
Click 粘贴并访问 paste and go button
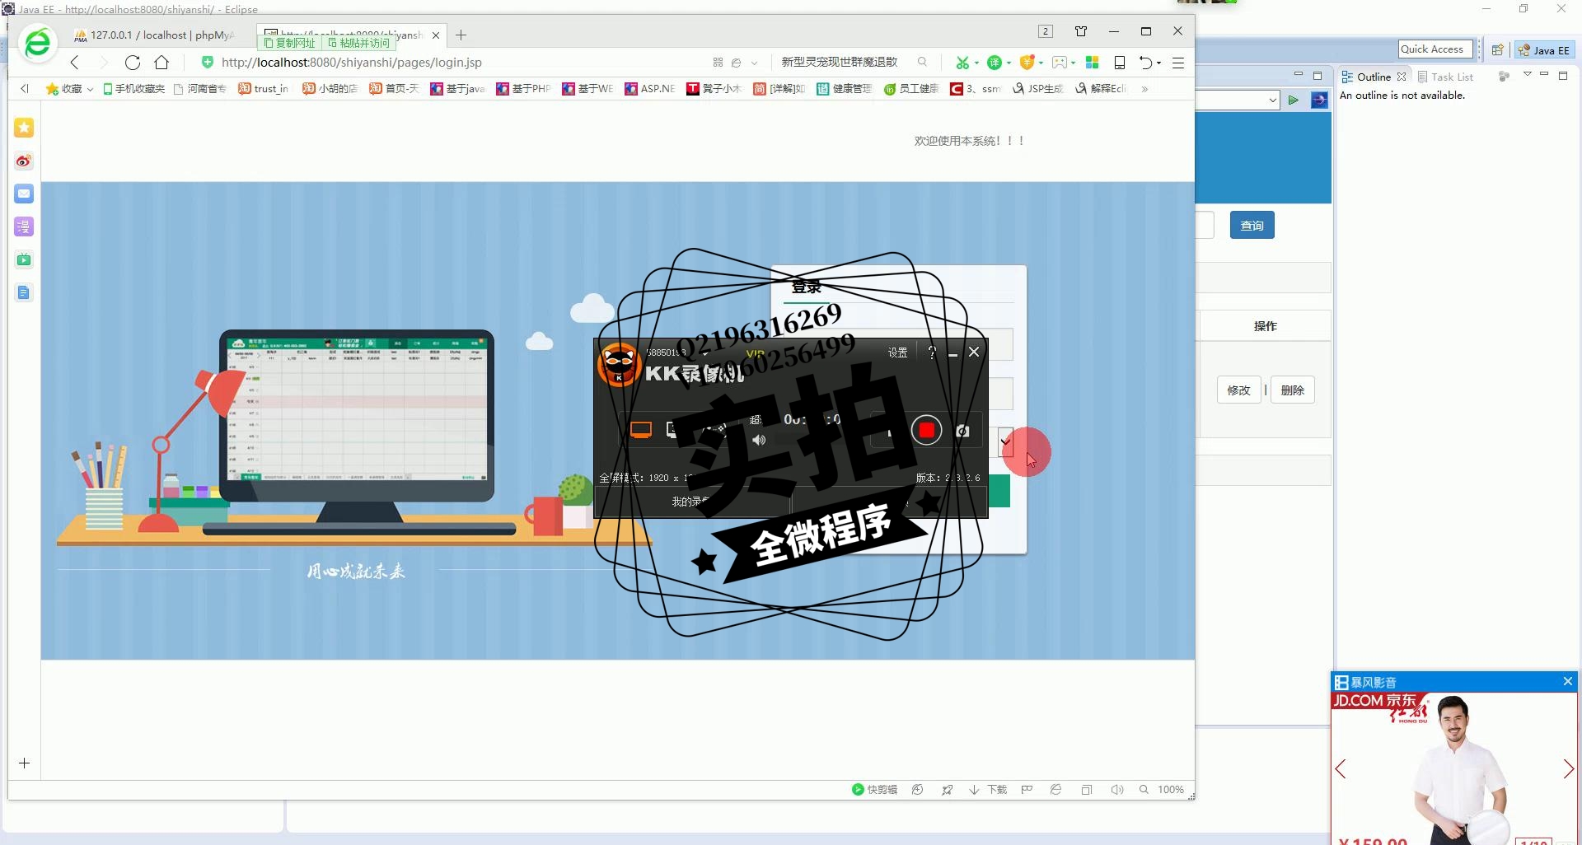point(359,43)
